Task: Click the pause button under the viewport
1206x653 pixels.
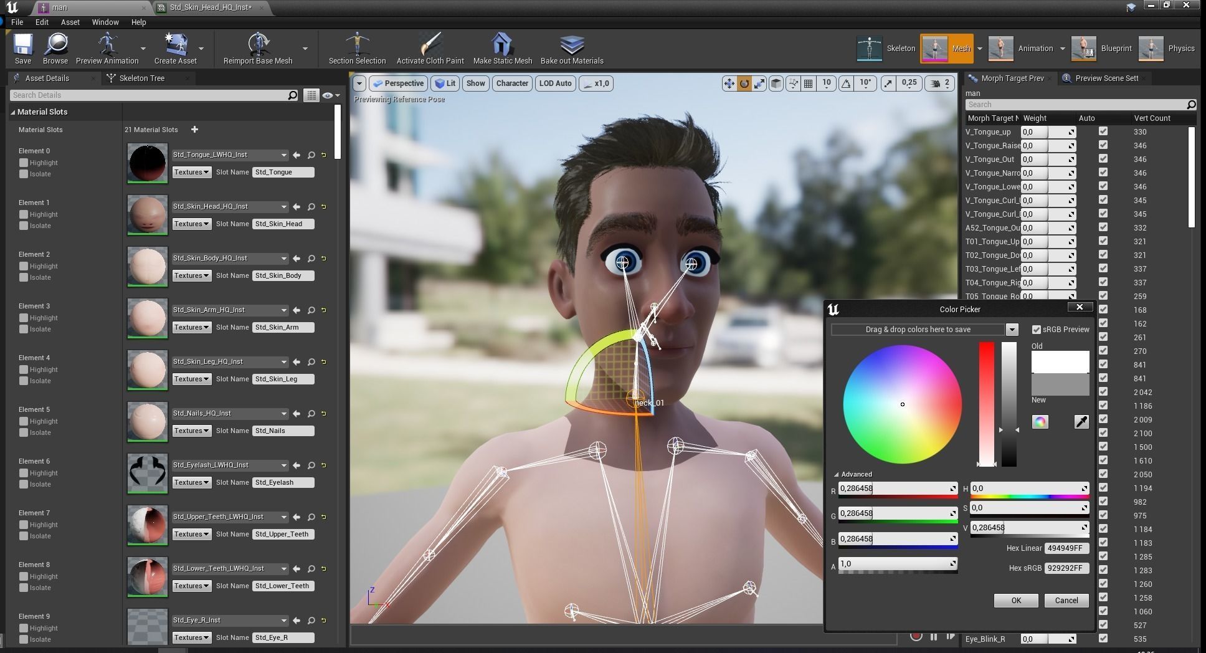Action: point(934,636)
